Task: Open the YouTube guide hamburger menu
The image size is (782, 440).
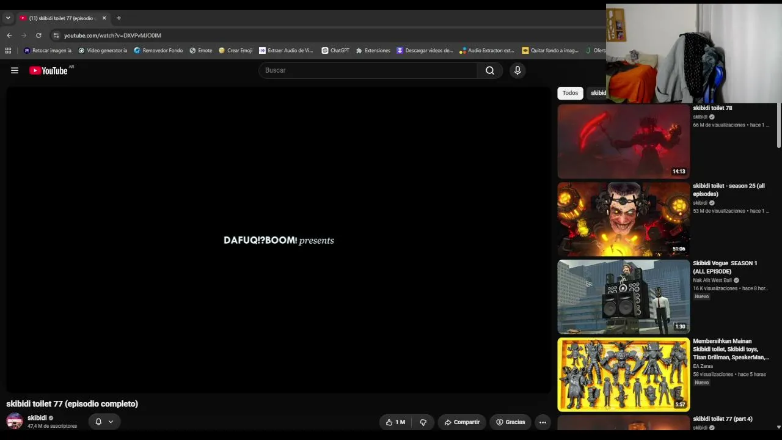Action: coord(15,70)
